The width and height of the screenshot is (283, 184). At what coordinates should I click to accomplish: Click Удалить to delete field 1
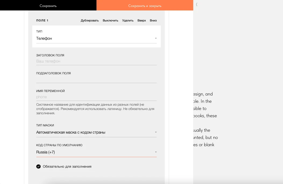point(128,21)
